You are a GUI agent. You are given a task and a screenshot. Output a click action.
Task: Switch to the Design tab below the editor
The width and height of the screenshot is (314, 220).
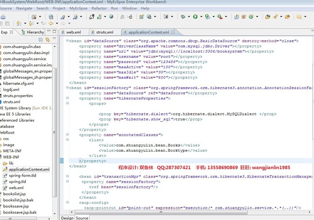(67, 218)
